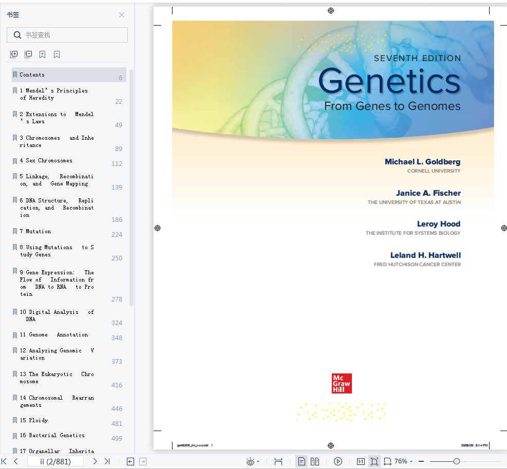Open bookmark 1 Mendel's Principles of Heredity

pos(69,94)
